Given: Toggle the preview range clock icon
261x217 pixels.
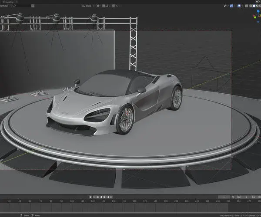Looking at the screenshot, I should coord(233,197).
